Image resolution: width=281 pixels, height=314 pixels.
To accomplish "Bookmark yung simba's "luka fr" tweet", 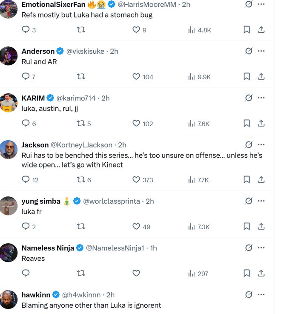I will pyautogui.click(x=247, y=227).
